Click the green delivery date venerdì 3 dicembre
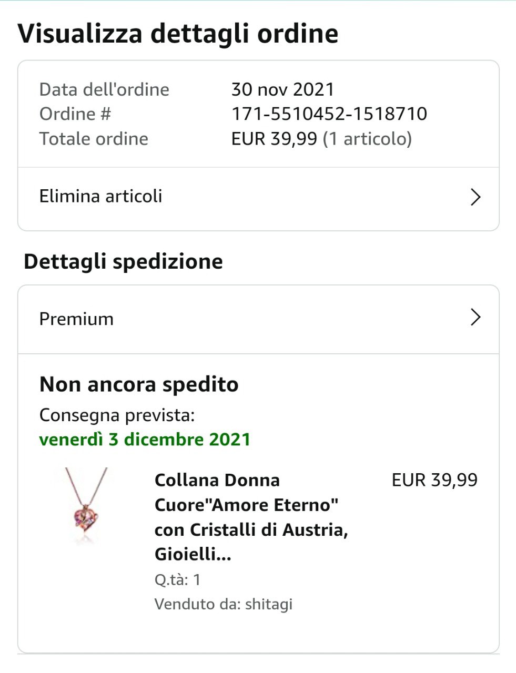 (x=145, y=440)
